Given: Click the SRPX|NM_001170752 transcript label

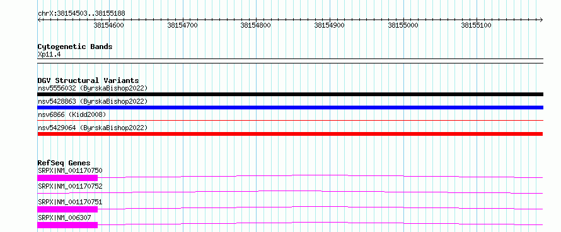Looking at the screenshot, I should [70, 186].
